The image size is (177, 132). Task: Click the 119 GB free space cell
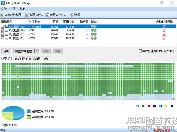[x=71, y=31]
